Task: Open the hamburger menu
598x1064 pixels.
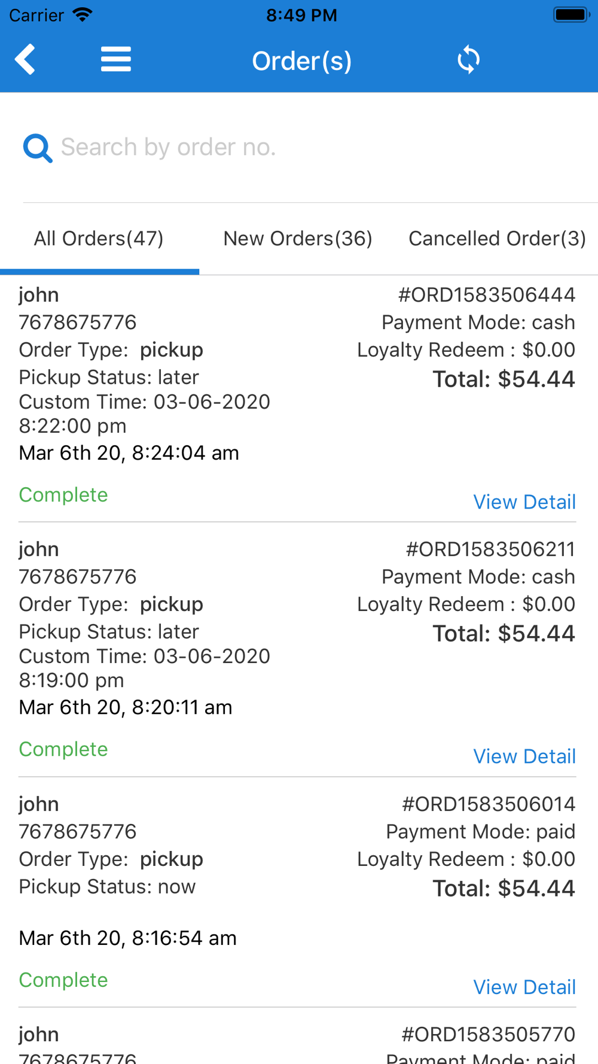Action: (116, 60)
